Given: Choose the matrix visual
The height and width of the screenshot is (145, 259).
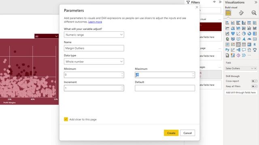Looking at the screenshot, I should pos(249,44).
